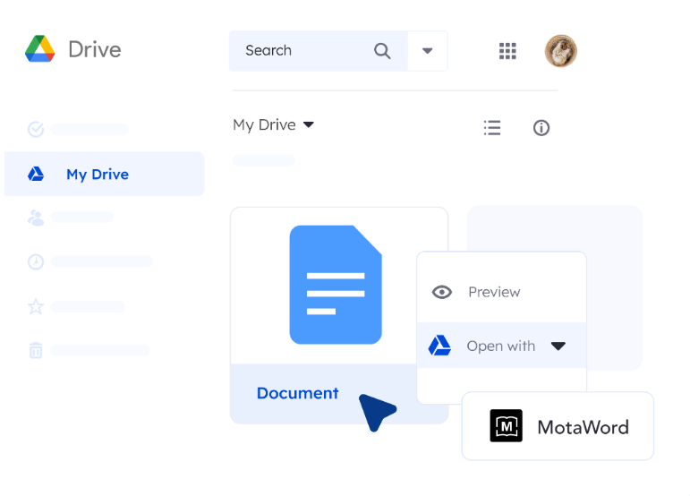Open the user profile avatar
The image size is (690, 496).
[561, 51]
